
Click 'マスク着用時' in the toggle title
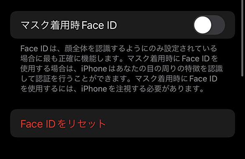50,25
